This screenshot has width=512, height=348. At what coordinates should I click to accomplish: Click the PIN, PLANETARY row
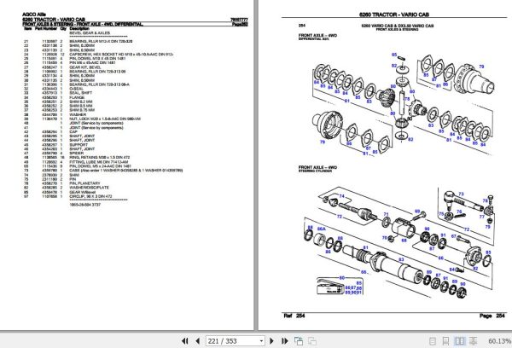pyautogui.click(x=61, y=183)
